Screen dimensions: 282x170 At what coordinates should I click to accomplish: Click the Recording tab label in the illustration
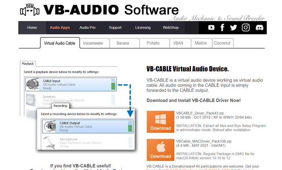60,106
